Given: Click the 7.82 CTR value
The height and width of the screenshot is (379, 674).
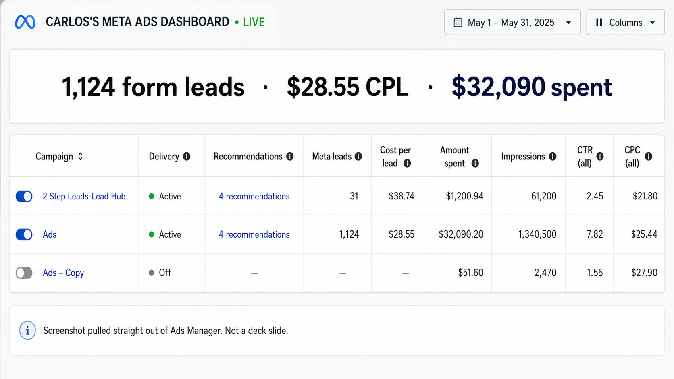Looking at the screenshot, I should (595, 234).
